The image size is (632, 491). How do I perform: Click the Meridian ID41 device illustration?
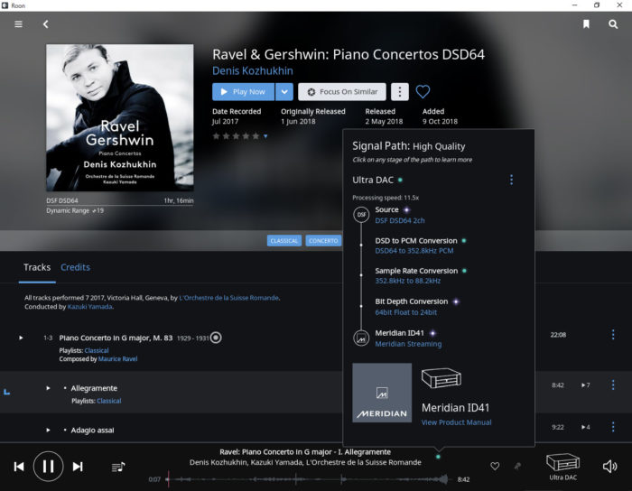(441, 378)
